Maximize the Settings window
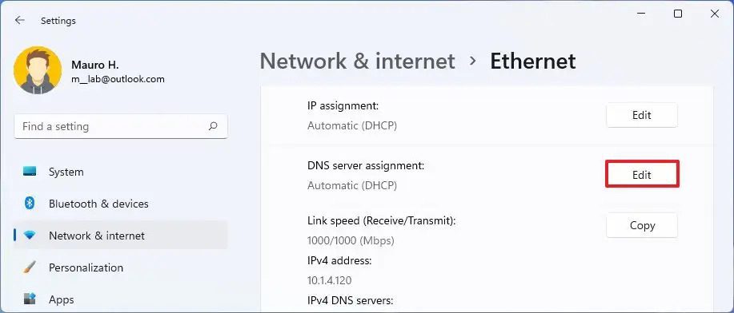734x313 pixels. [677, 14]
